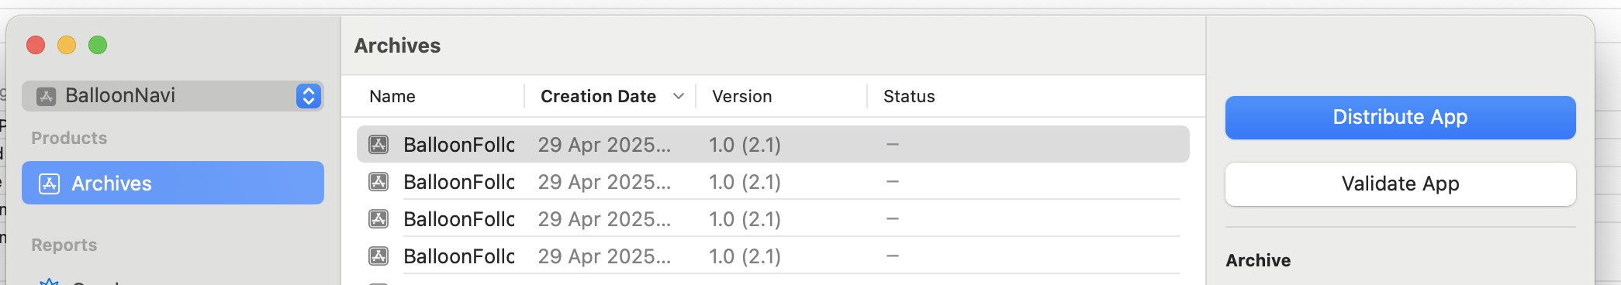Select the fourth BalloonFollo archive name

459,256
